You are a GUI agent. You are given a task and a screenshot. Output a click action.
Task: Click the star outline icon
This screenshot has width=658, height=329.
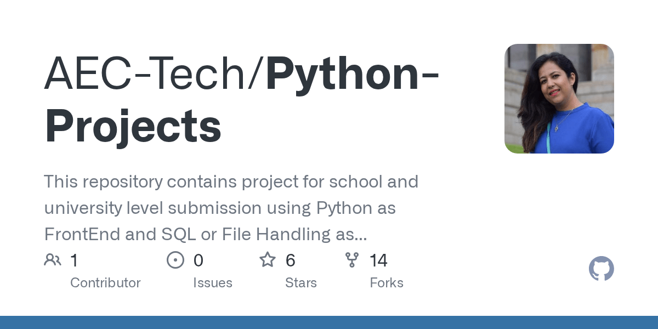point(268,259)
